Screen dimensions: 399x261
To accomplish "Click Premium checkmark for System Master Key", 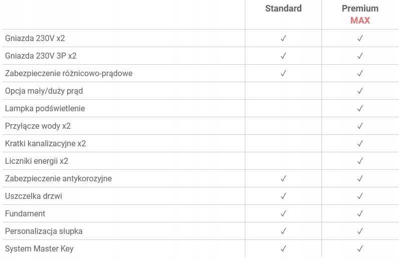I will [x=360, y=249].
